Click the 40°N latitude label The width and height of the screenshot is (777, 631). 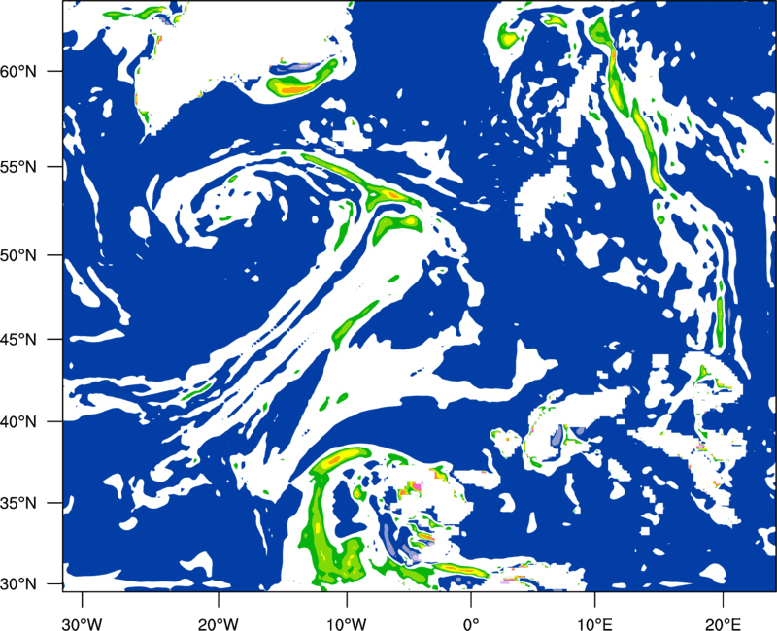click(x=18, y=422)
